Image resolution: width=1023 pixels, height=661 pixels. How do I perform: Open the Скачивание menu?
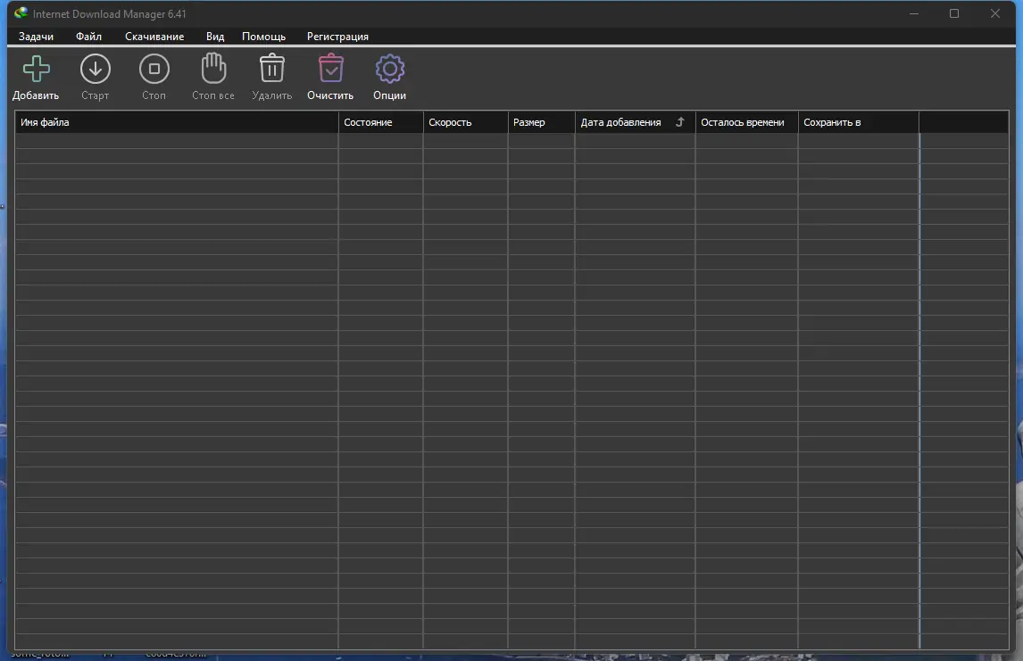(154, 37)
